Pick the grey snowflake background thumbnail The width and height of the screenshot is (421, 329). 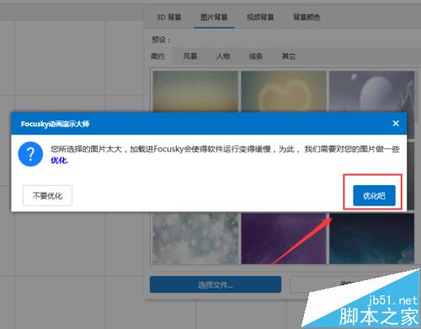click(x=195, y=238)
